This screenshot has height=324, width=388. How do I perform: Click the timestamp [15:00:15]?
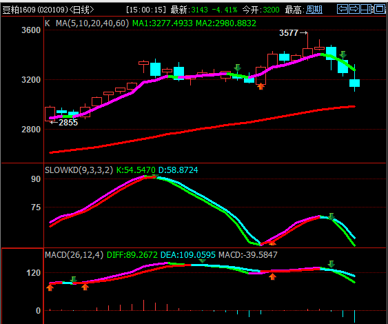[146, 10]
